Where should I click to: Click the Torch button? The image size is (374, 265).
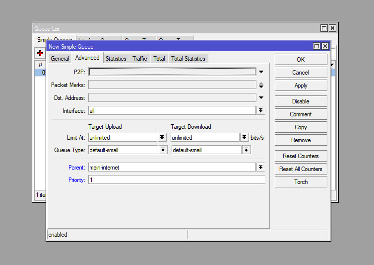point(301,182)
